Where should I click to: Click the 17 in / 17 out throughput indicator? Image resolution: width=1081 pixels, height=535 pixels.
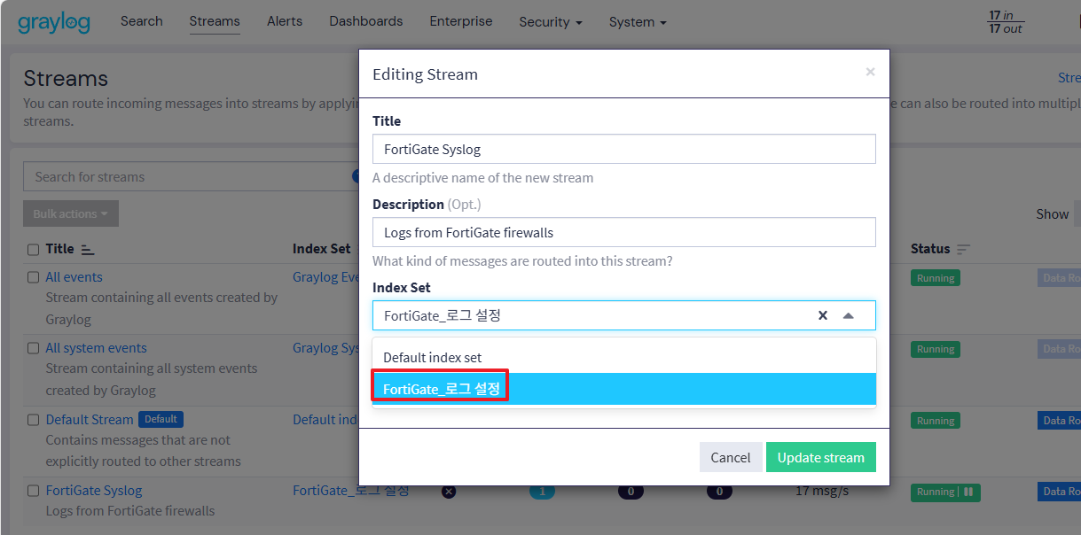(x=1006, y=22)
